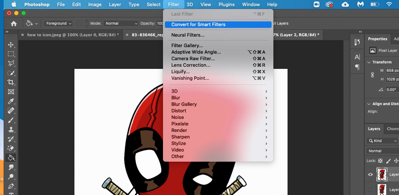
Task: Collapse the Align and Distribute section
Action: [369, 104]
